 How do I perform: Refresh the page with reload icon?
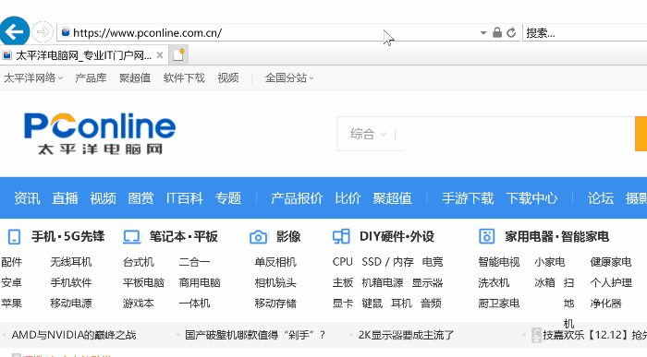click(511, 32)
